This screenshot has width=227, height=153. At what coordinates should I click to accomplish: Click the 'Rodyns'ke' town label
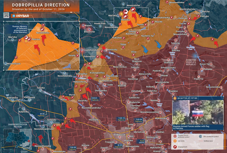135,102
